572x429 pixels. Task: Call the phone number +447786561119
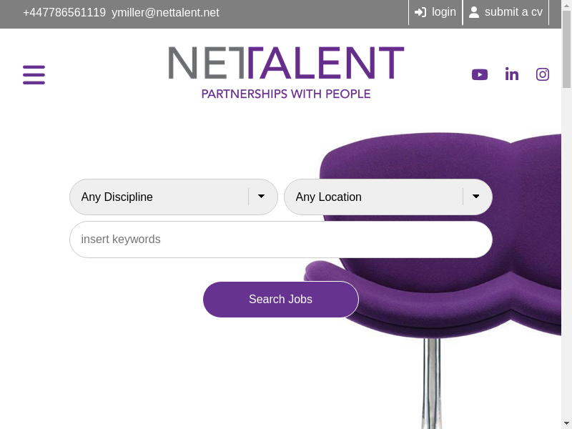pos(64,12)
